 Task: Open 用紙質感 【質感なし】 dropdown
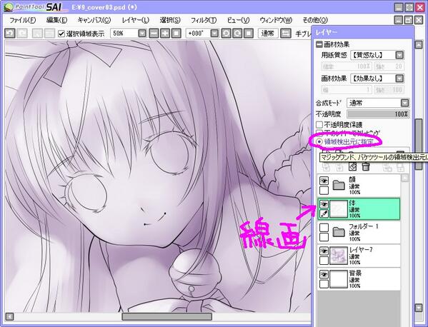[x=399, y=55]
